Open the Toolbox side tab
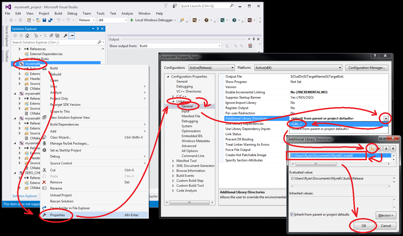Image resolution: width=403 pixels, height=236 pixels. (x=7, y=56)
